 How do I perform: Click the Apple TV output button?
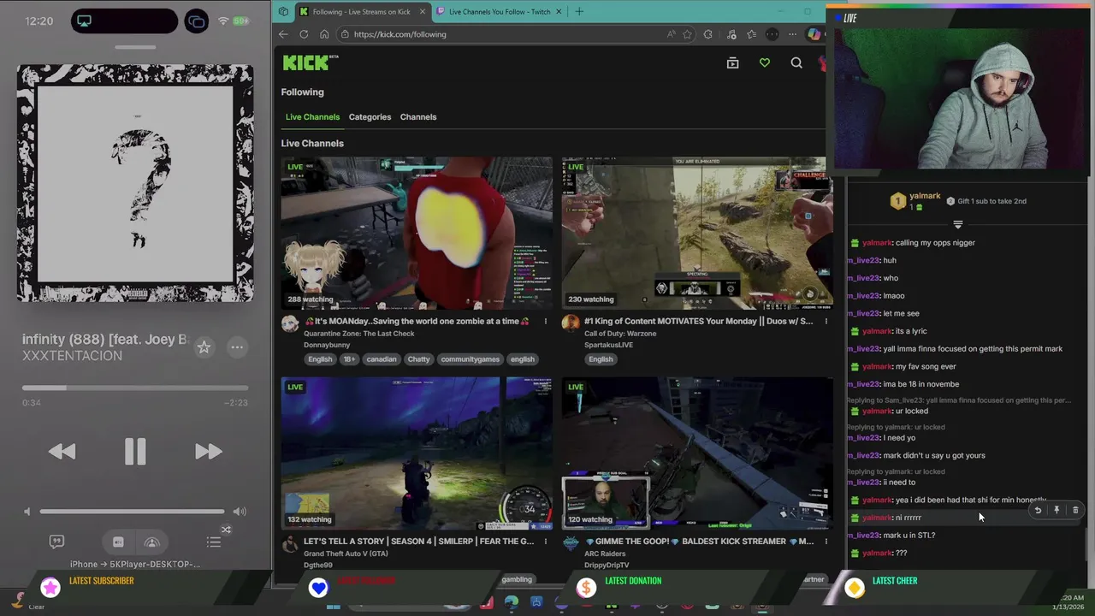(x=118, y=542)
